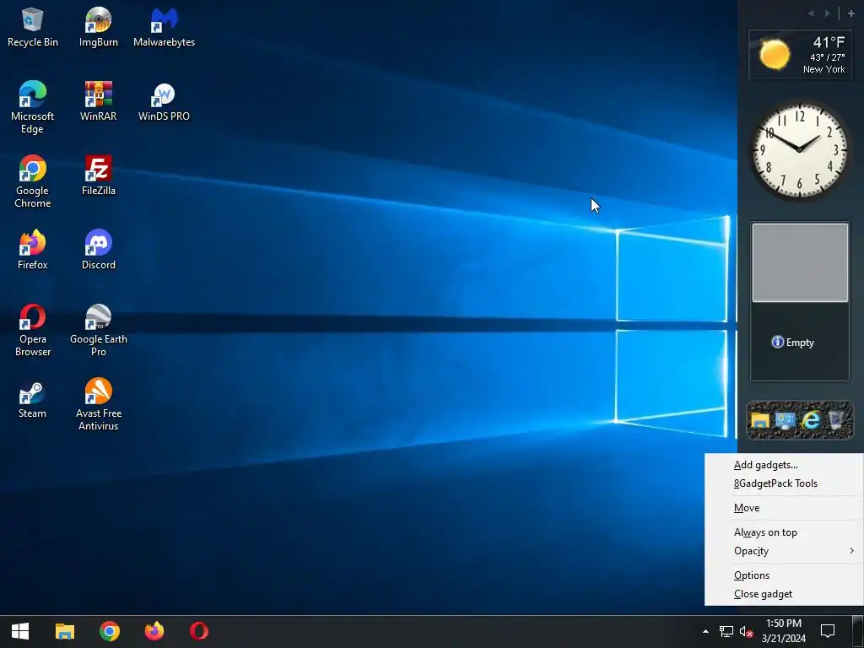Click the sidebar next page arrow

pyautogui.click(x=827, y=13)
